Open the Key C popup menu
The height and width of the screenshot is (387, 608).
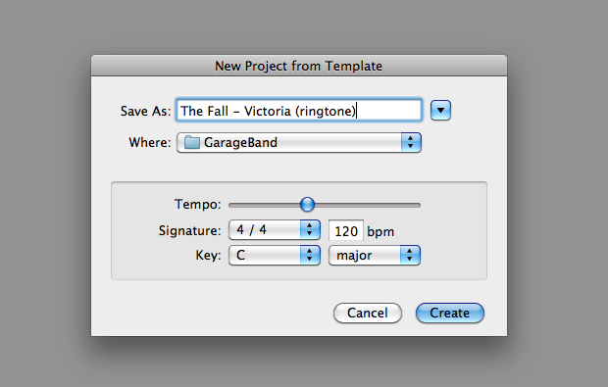click(x=275, y=256)
